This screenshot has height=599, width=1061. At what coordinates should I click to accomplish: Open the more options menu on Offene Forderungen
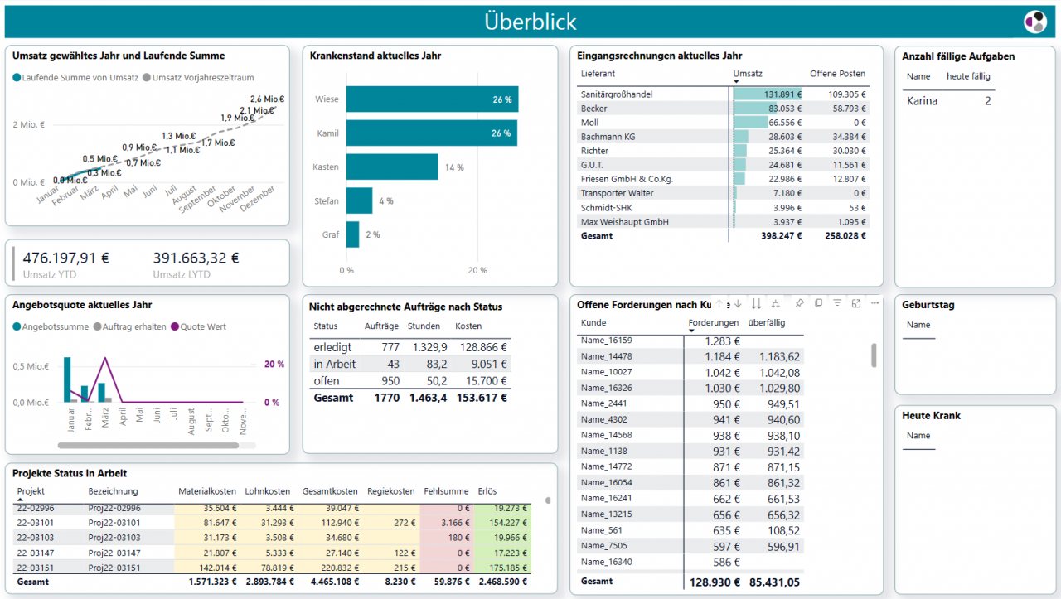(x=874, y=304)
